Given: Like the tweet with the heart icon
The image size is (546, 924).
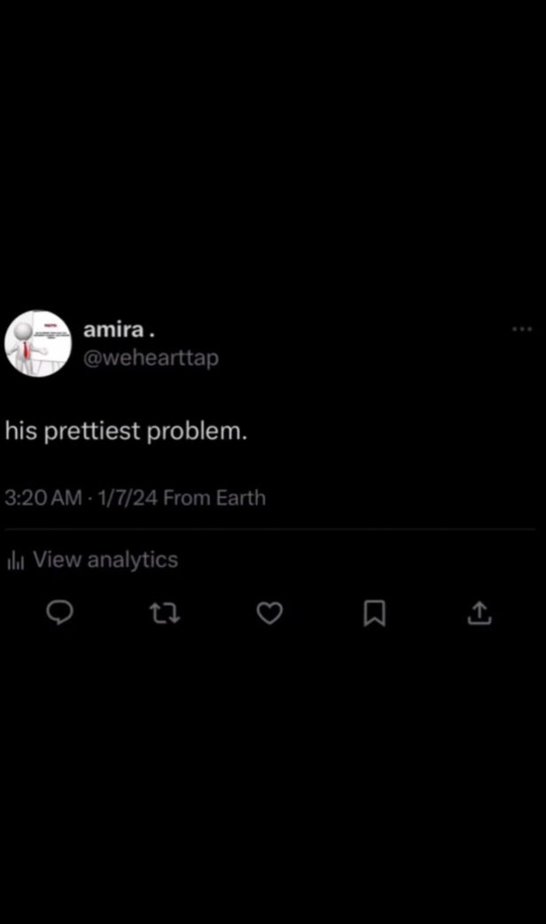Looking at the screenshot, I should coord(269,612).
